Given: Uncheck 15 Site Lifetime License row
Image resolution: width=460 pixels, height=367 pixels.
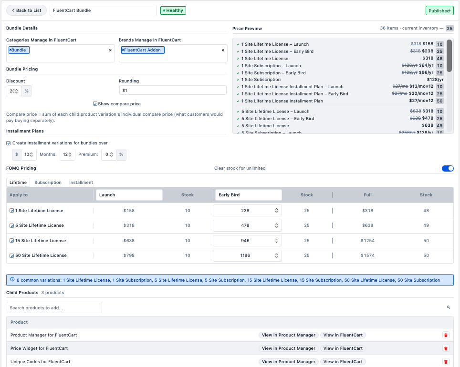Looking at the screenshot, I should tap(12, 241).
